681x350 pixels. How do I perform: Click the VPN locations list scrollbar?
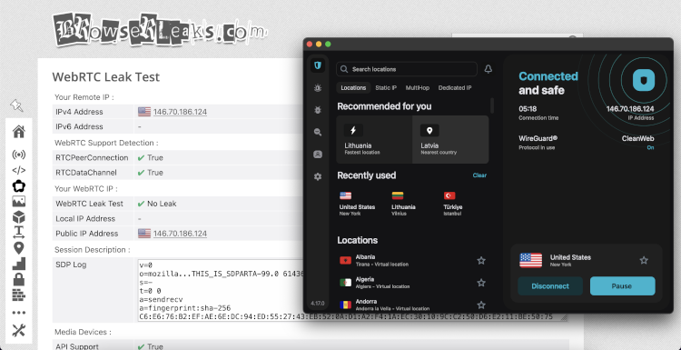492,105
